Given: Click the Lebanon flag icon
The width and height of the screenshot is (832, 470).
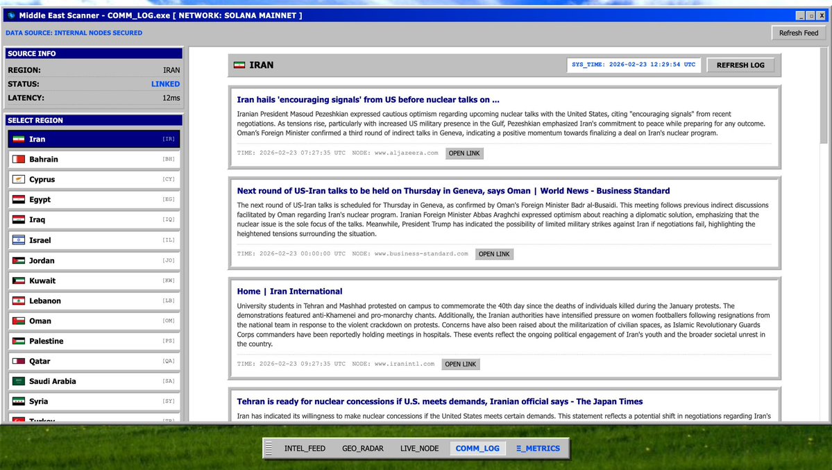Looking at the screenshot, I should 19,301.
